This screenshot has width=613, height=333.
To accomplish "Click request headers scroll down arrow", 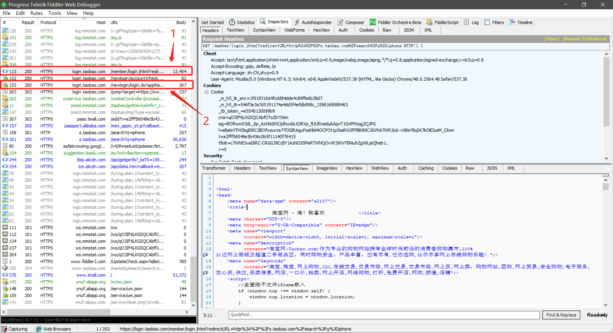I will 606,158.
